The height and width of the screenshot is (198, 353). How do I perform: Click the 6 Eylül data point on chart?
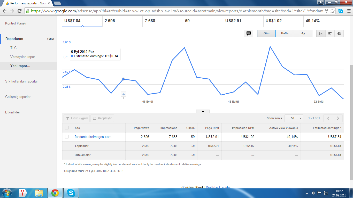(124, 79)
